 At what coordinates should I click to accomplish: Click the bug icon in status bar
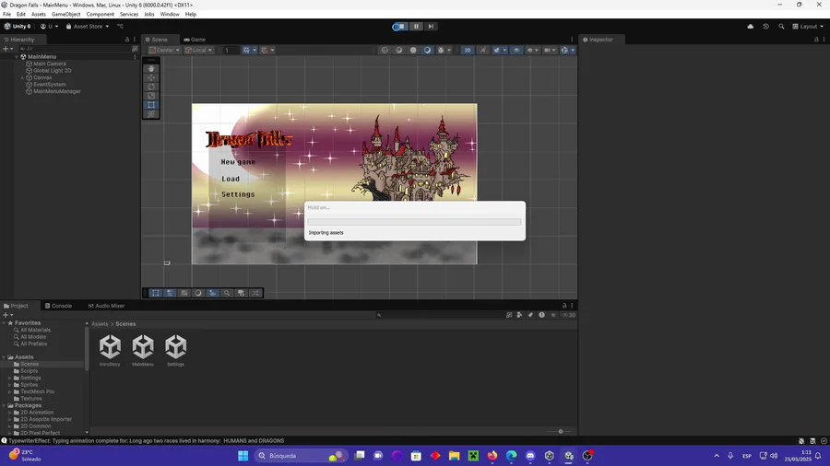(801, 440)
